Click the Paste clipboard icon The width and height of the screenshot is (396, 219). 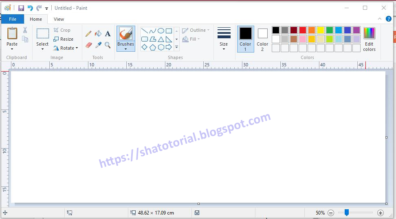(12, 33)
